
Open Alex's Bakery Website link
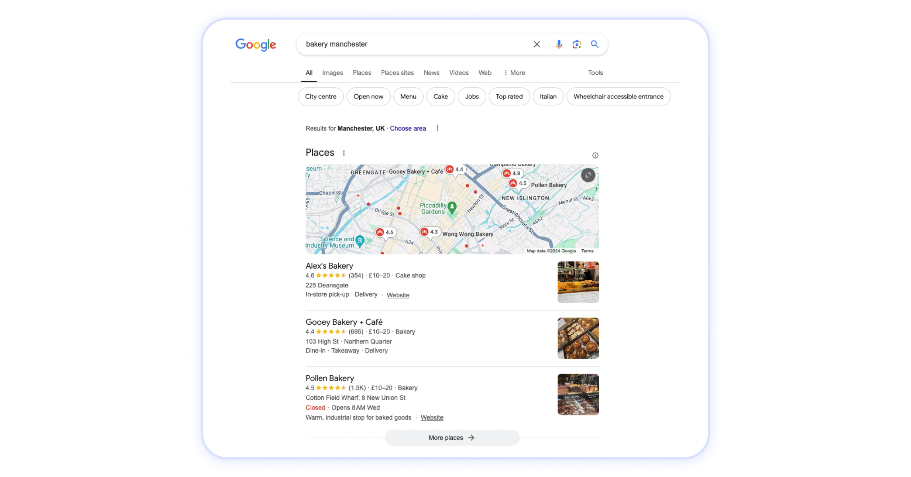pos(398,295)
